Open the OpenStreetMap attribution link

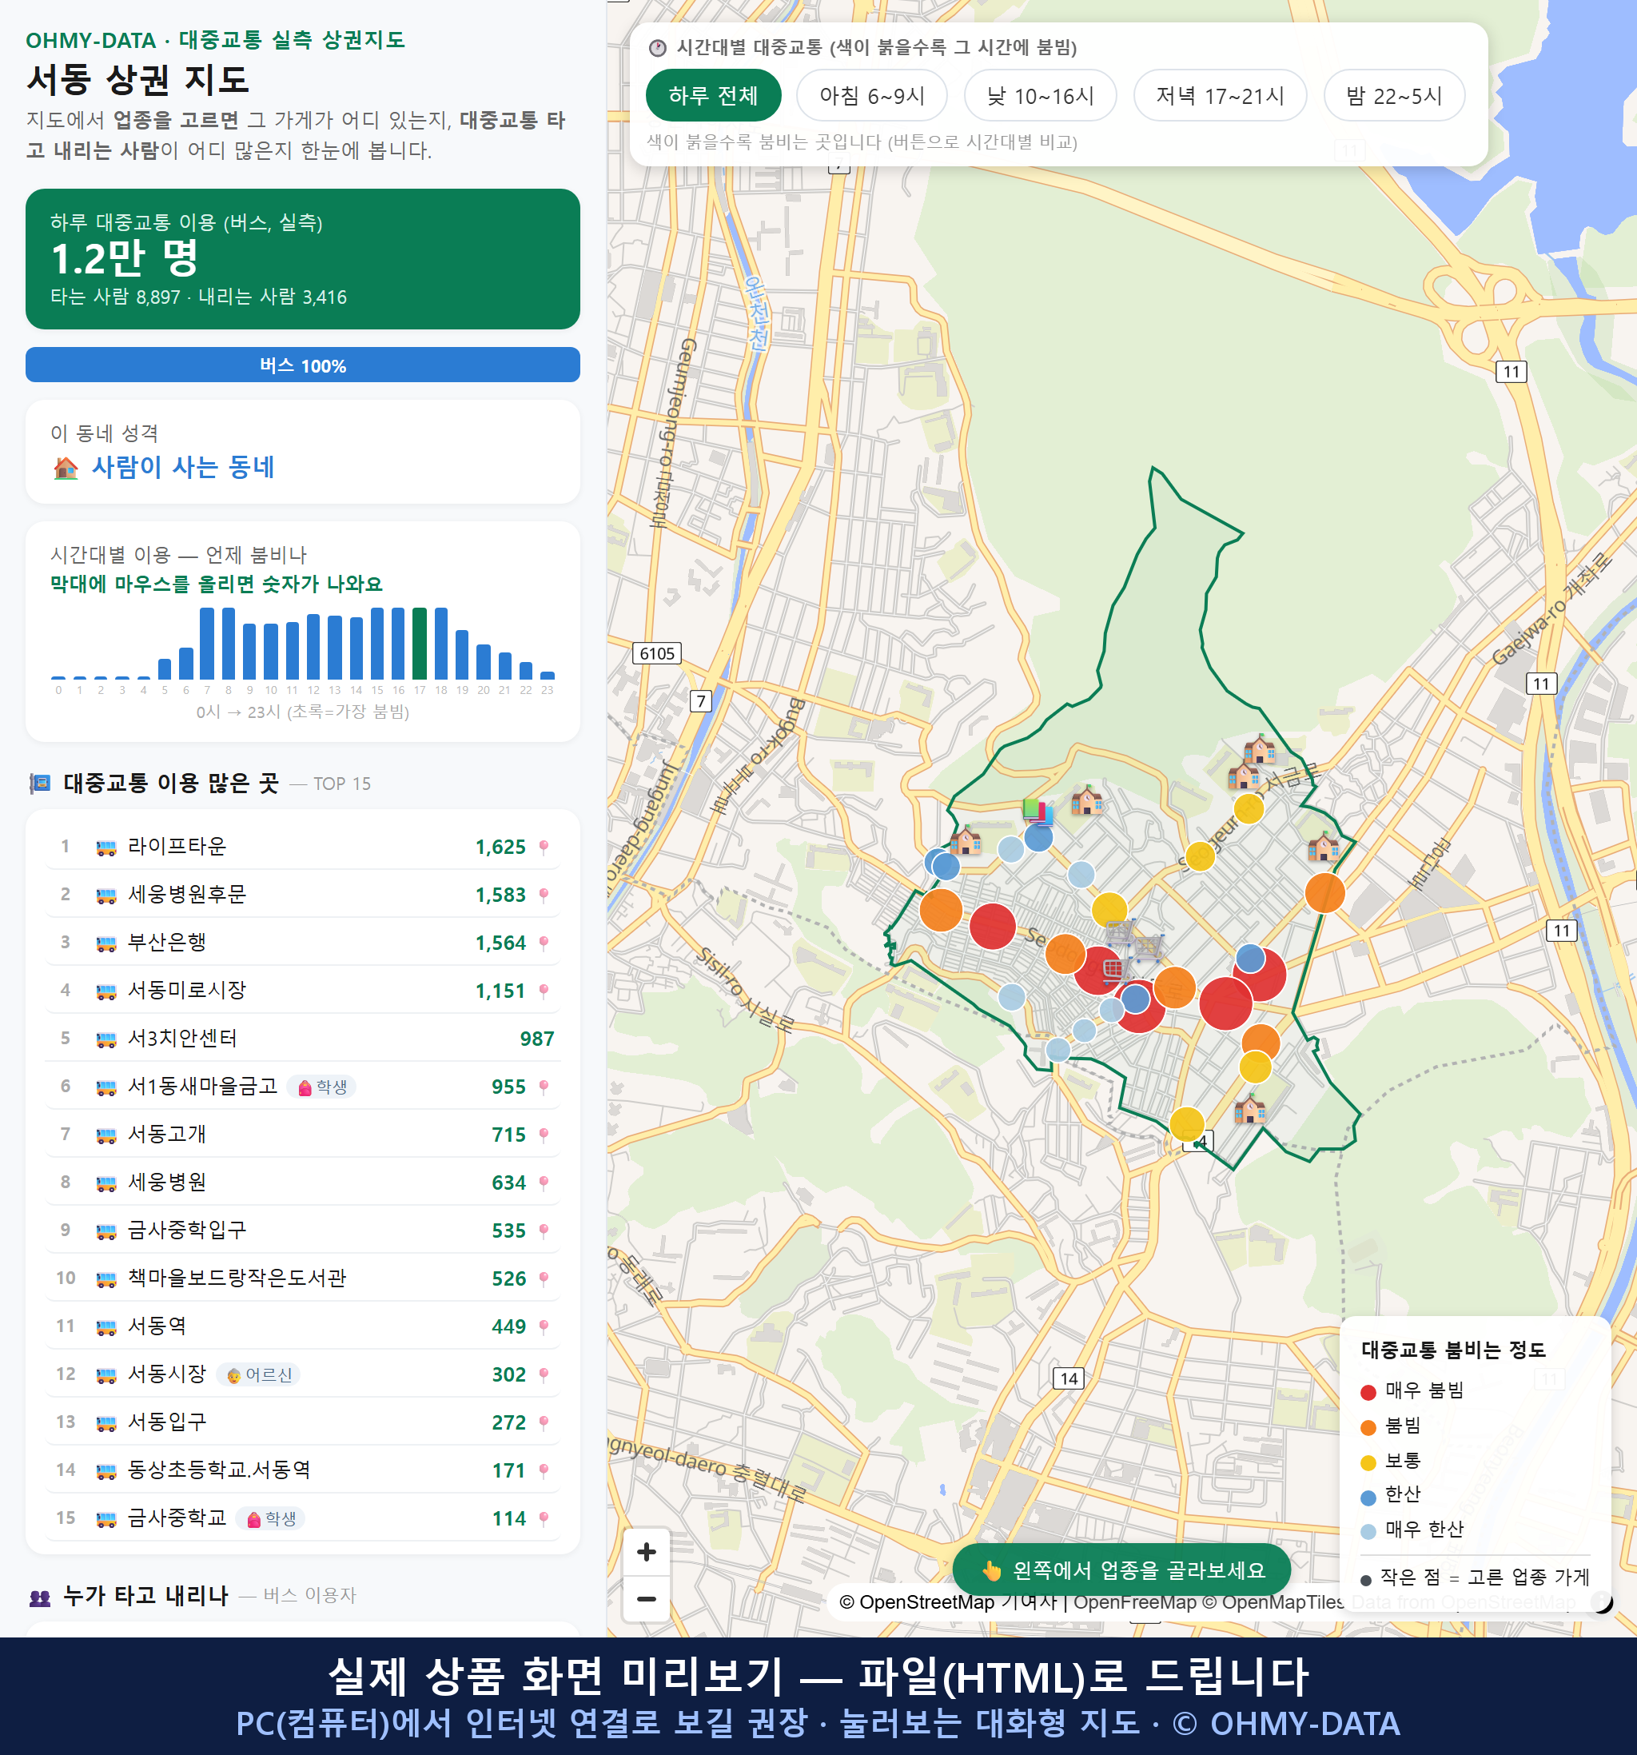[916, 1602]
